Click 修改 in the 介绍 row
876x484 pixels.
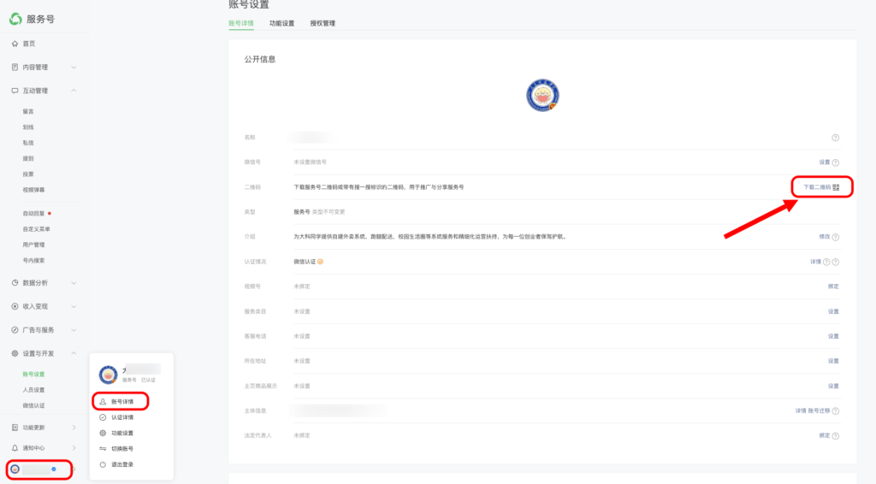pyautogui.click(x=825, y=237)
